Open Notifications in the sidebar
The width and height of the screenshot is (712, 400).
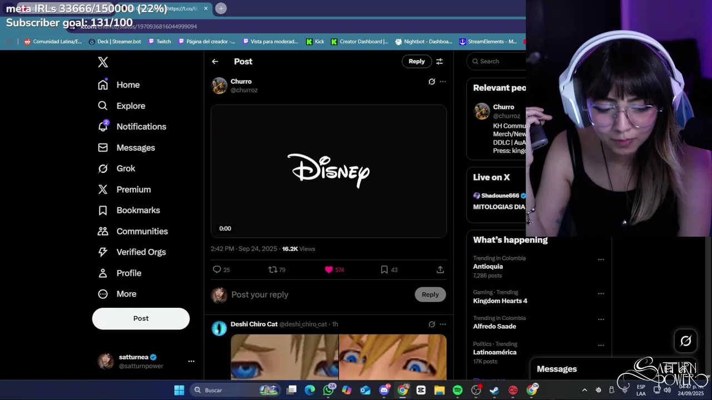(132, 127)
